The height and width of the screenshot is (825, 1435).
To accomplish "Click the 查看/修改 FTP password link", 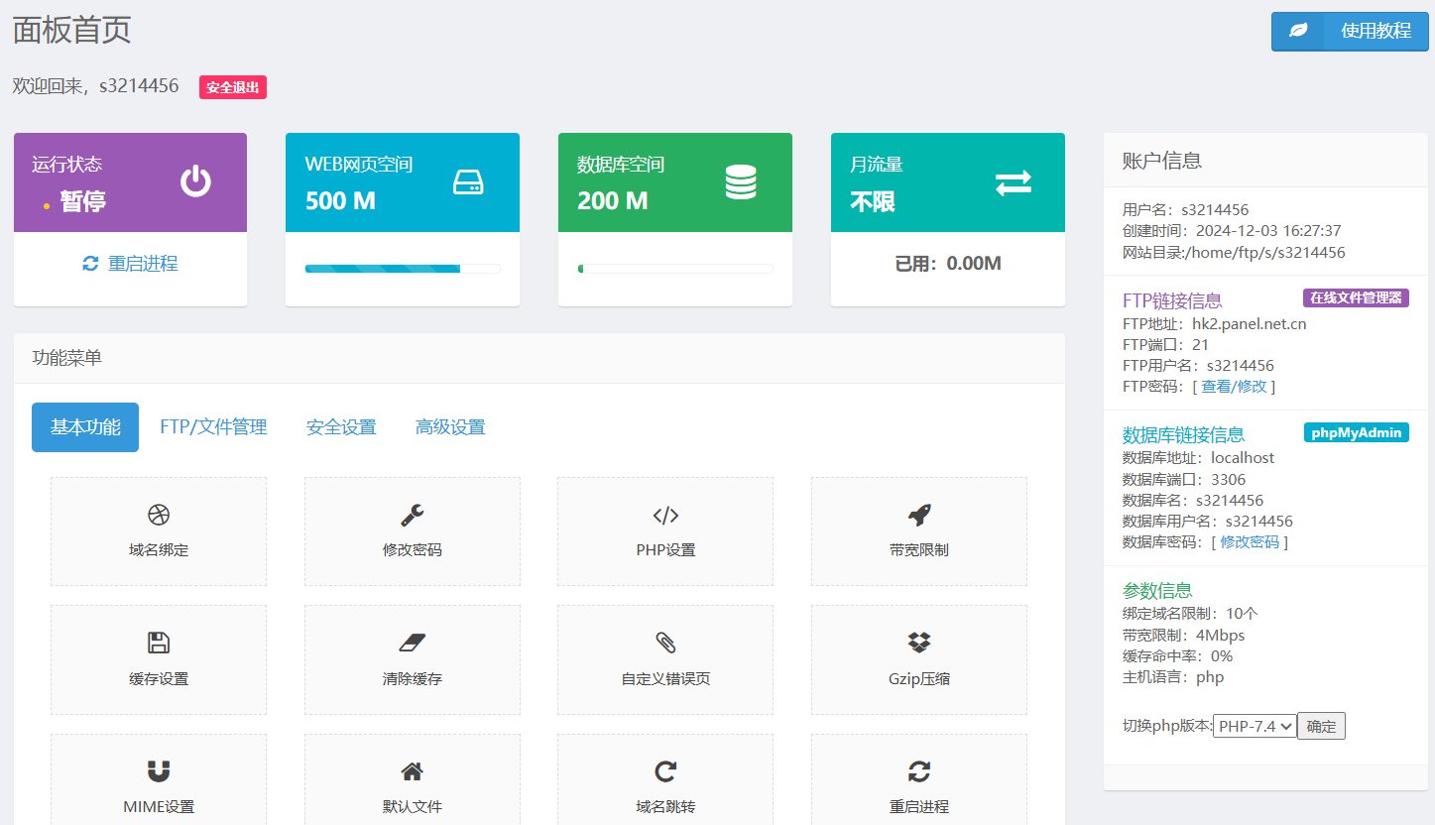I will coord(1234,387).
